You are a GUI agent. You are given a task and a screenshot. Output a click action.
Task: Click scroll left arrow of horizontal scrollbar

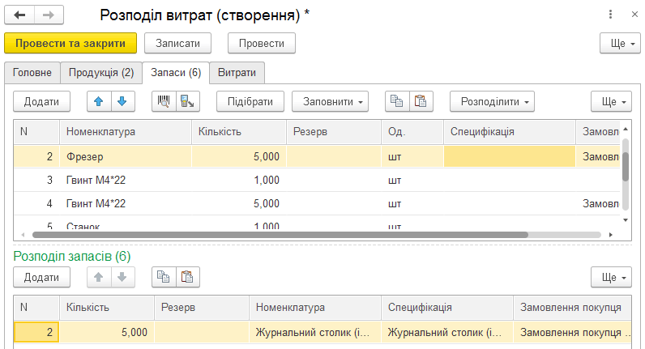pyautogui.click(x=23, y=235)
